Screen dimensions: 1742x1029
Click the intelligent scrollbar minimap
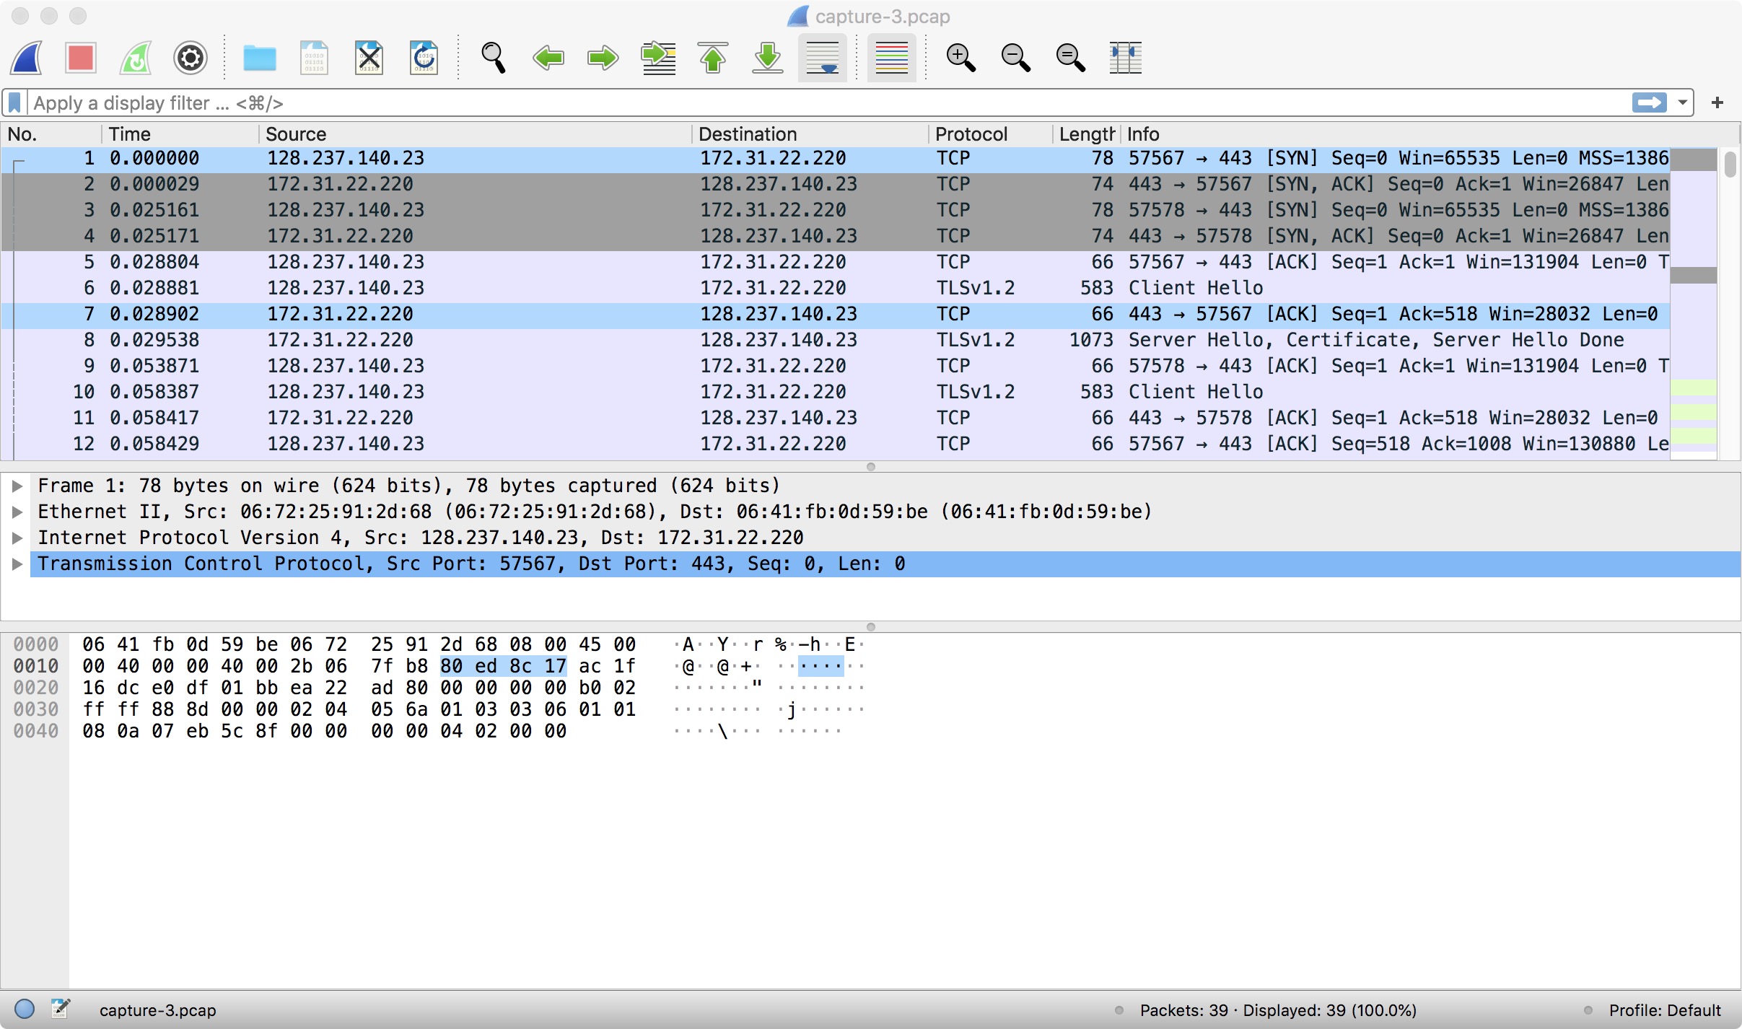(1693, 303)
